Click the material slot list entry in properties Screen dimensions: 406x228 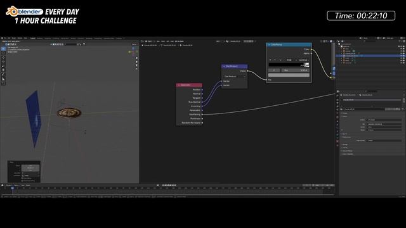pyautogui.click(x=371, y=100)
